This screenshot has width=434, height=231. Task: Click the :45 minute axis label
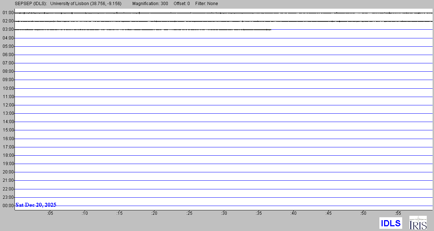tap(328, 213)
